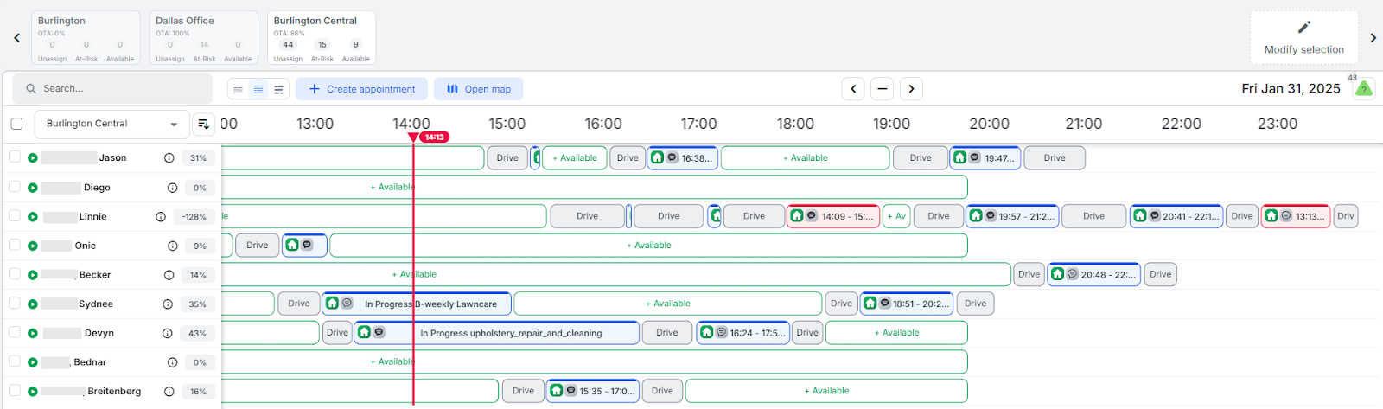Viewport: 1383px width, 409px height.
Task: Click pencil icon in Modify selection
Action: point(1304,27)
